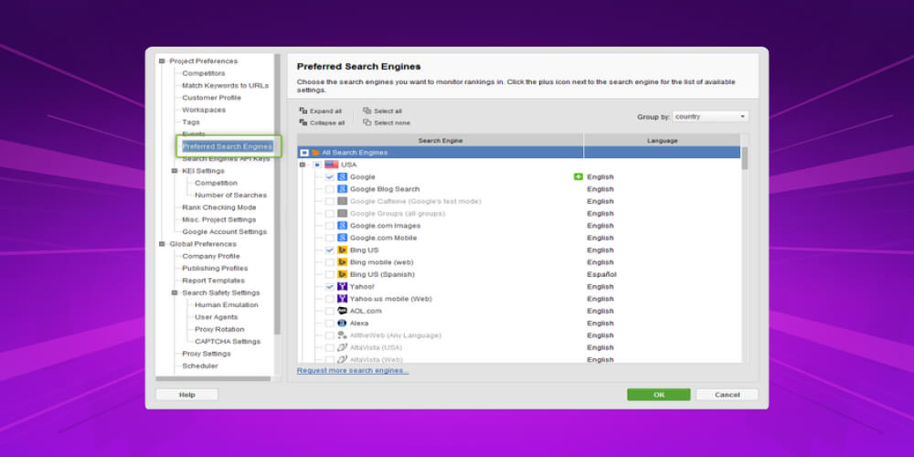Click the Yahoo! logo icon
The height and width of the screenshot is (457, 914).
342,286
